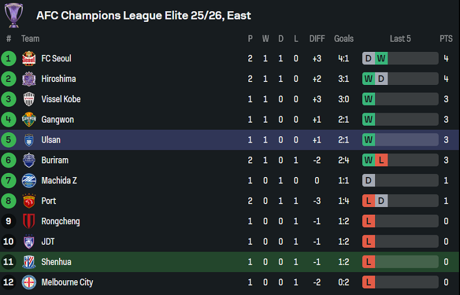Image resolution: width=460 pixels, height=295 pixels.
Task: Click the Goals column header
Action: tap(344, 39)
